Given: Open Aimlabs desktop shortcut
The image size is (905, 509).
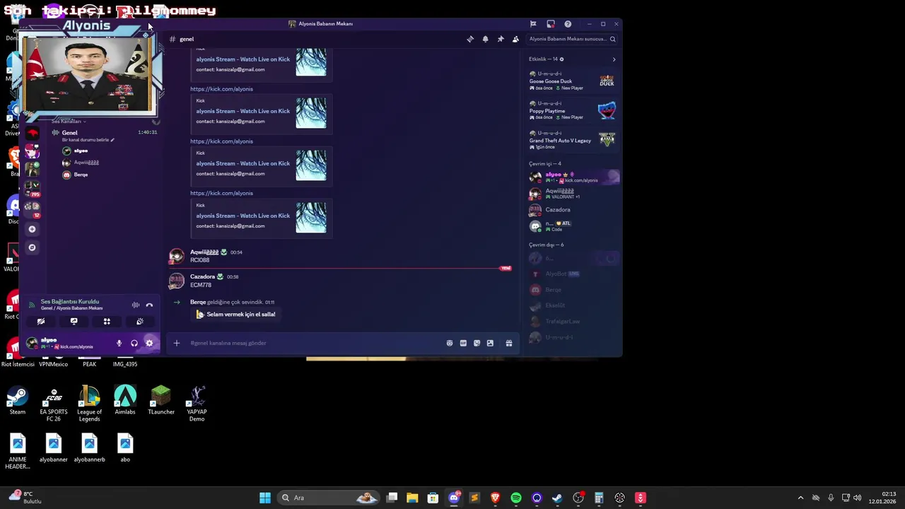Looking at the screenshot, I should click(x=125, y=400).
